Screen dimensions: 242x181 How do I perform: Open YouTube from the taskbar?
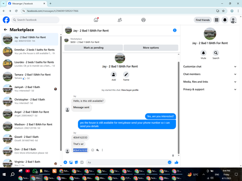coord(28,171)
